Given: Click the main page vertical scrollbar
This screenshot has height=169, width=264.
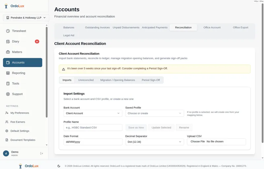Looking at the screenshot, I should click(x=262, y=73).
